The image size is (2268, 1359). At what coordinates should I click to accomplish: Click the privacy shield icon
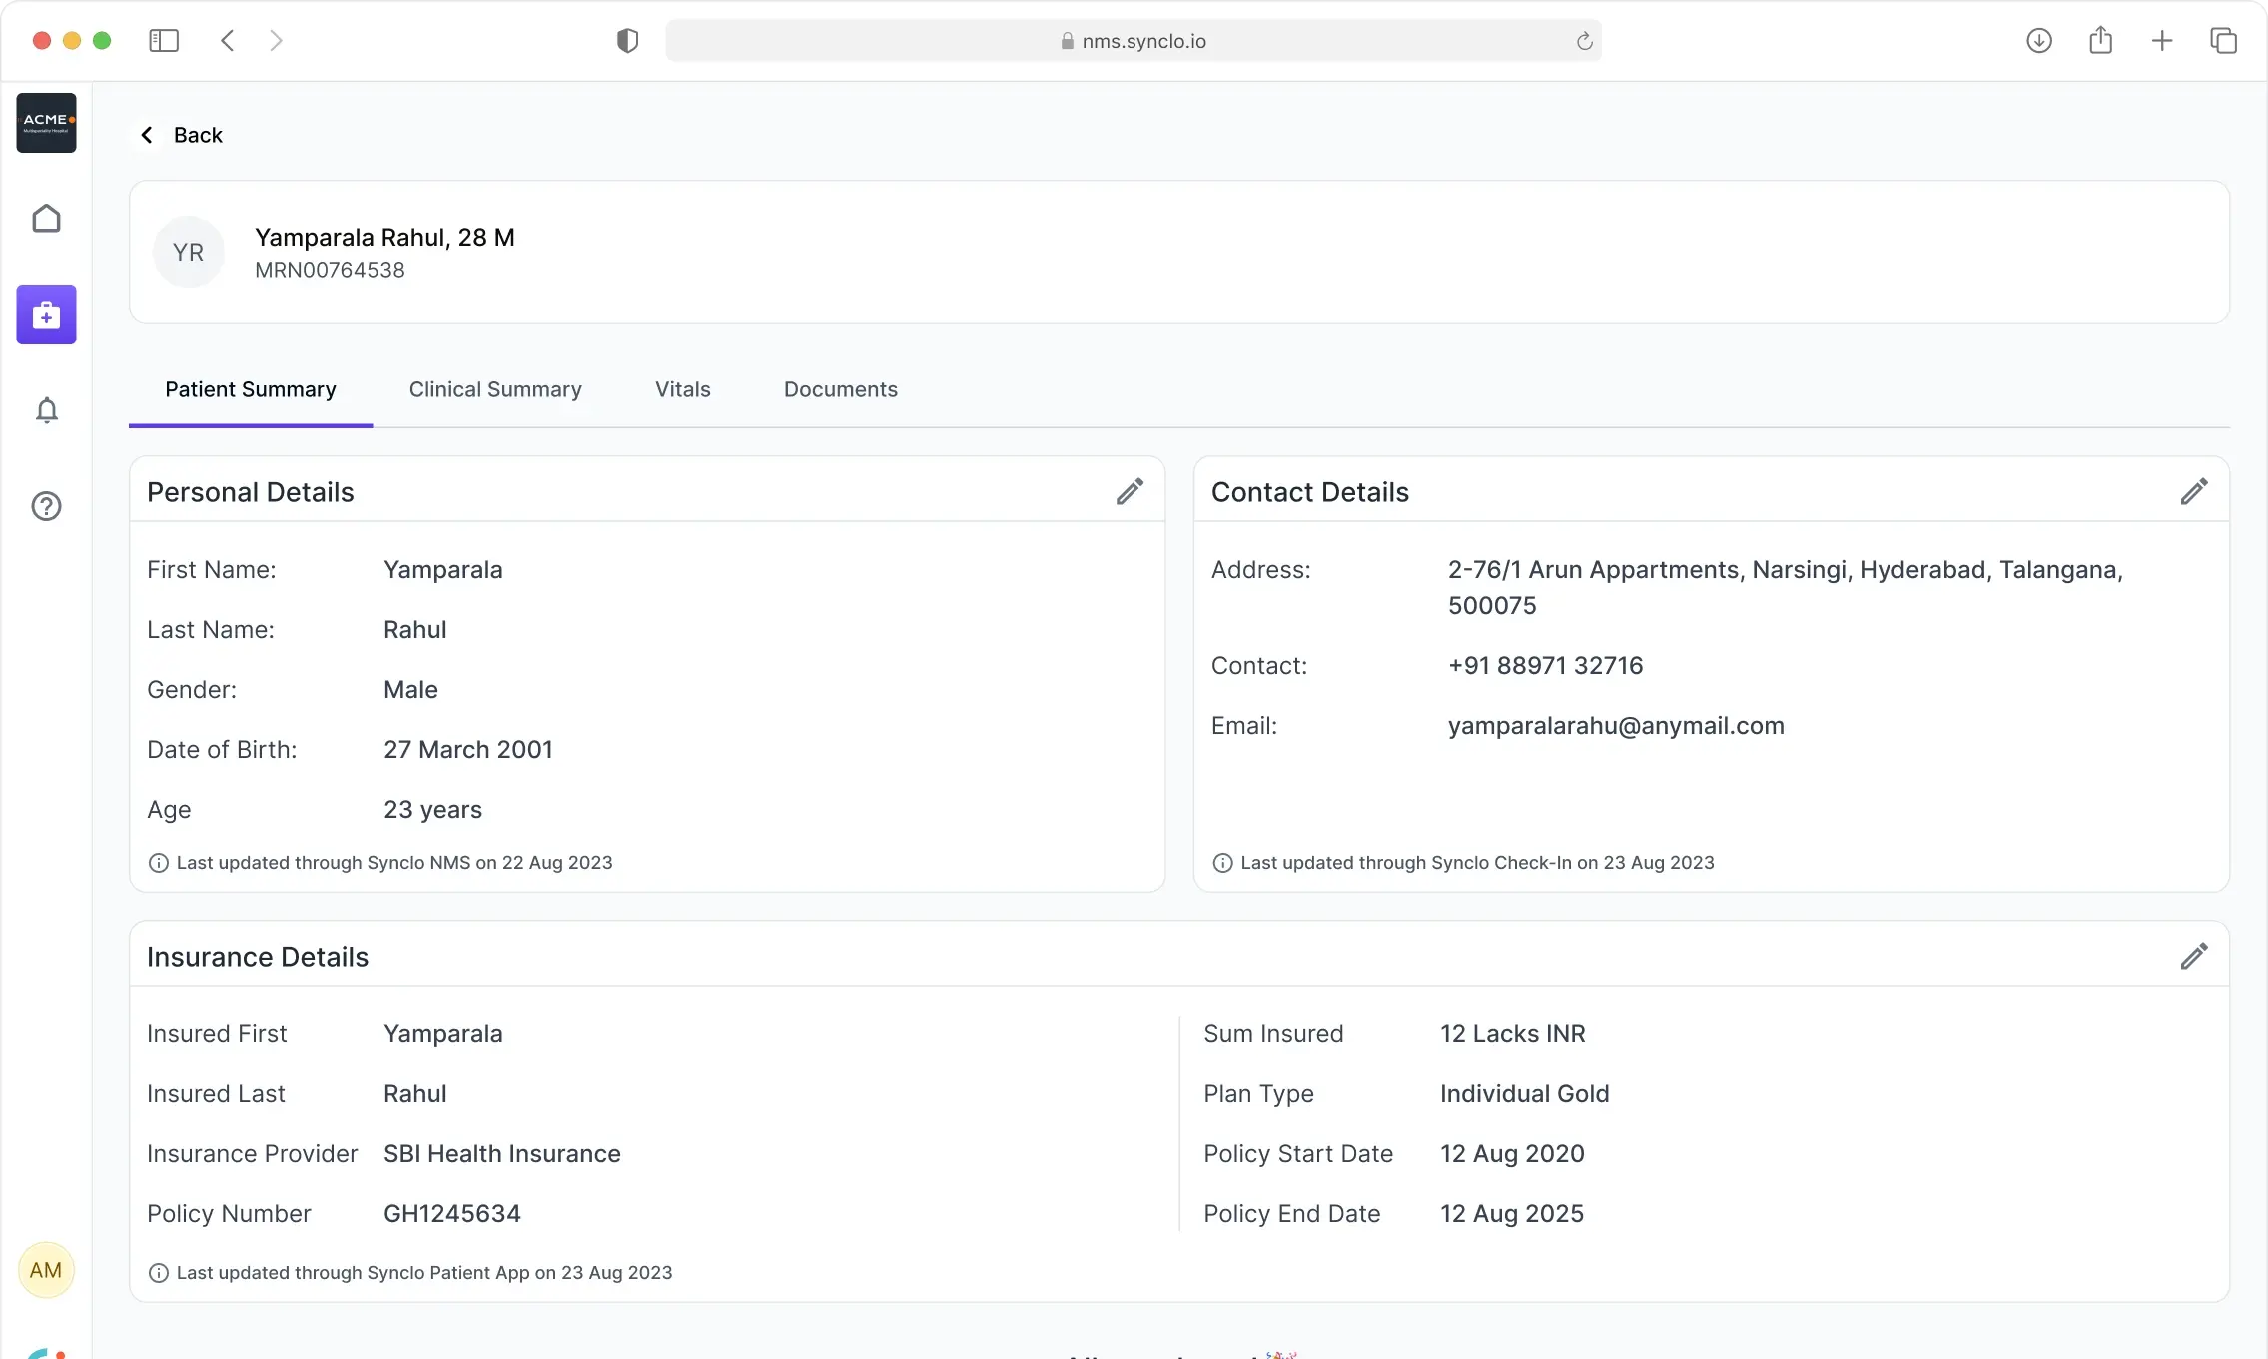pyautogui.click(x=627, y=41)
